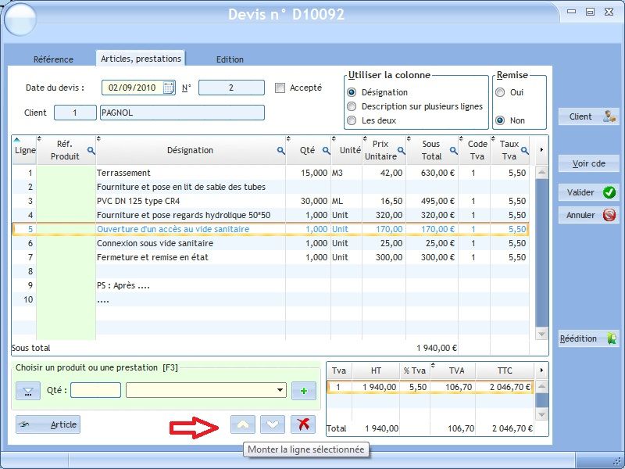The image size is (625, 469).
Task: Select the Les deux radio option
Action: point(352,120)
